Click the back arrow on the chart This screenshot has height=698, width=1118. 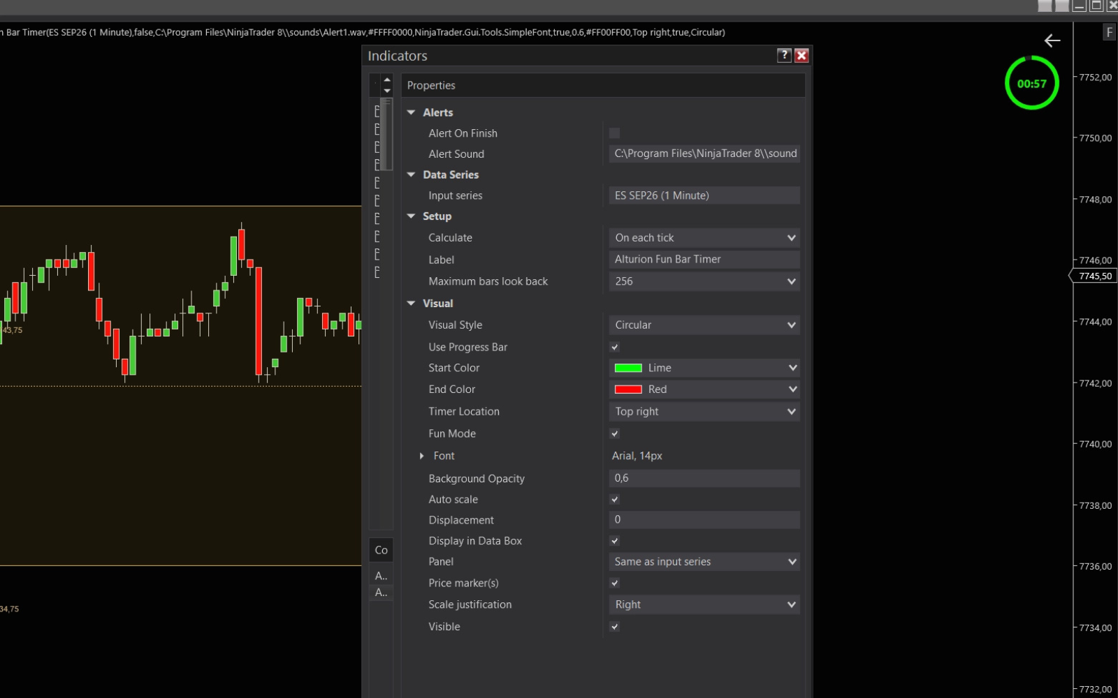coord(1052,40)
